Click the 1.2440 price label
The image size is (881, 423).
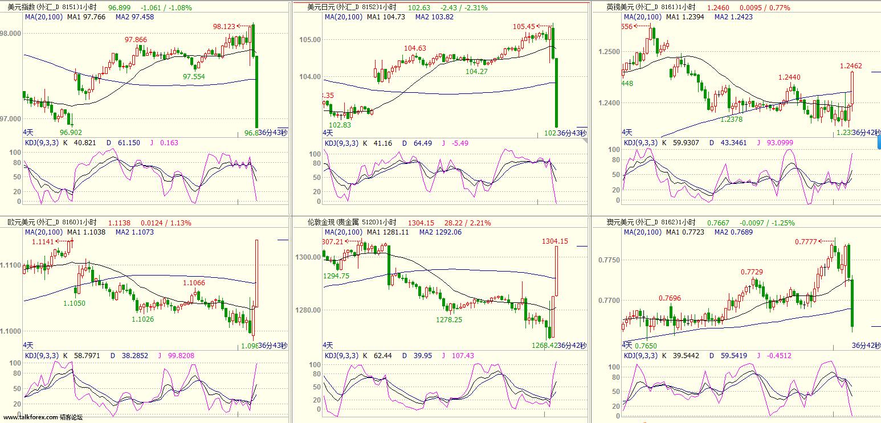point(789,77)
